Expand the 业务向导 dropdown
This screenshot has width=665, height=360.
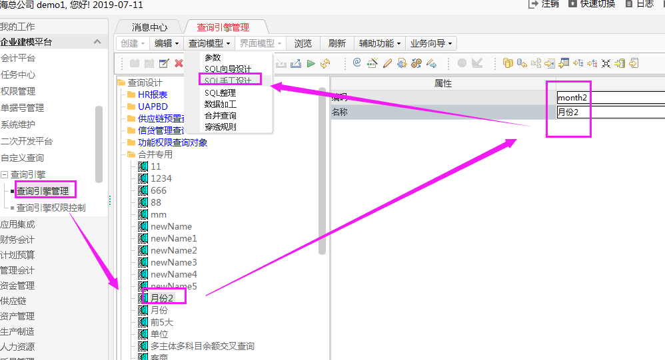click(431, 43)
